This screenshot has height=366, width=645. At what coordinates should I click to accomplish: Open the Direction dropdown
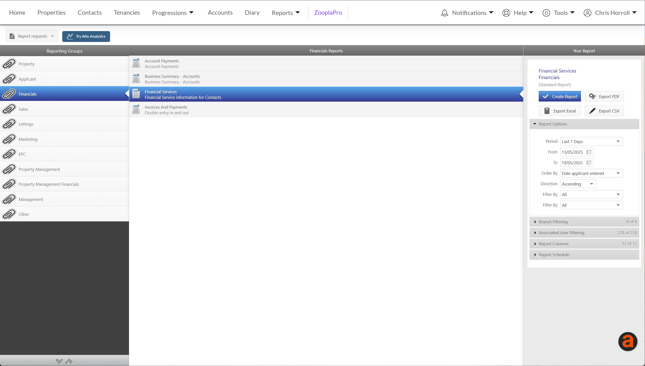(578, 184)
